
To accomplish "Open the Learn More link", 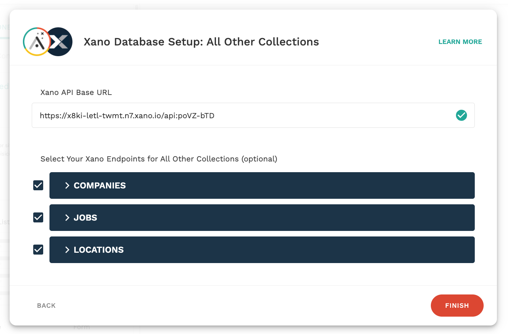I will pyautogui.click(x=460, y=42).
